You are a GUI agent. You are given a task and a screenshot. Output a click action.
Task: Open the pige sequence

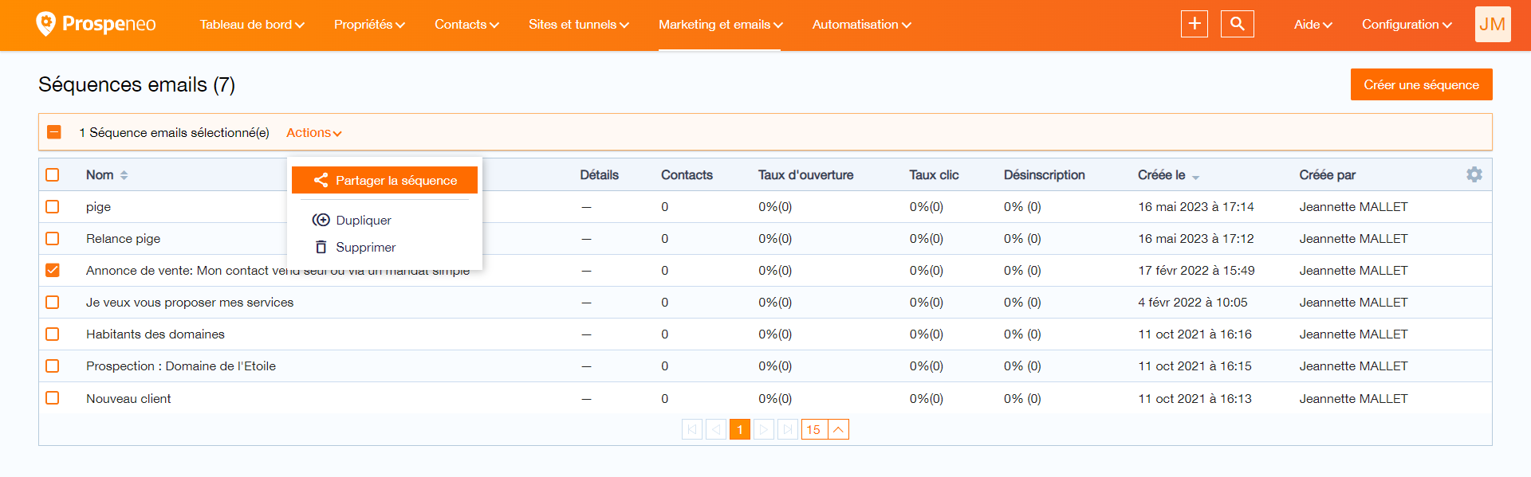98,207
